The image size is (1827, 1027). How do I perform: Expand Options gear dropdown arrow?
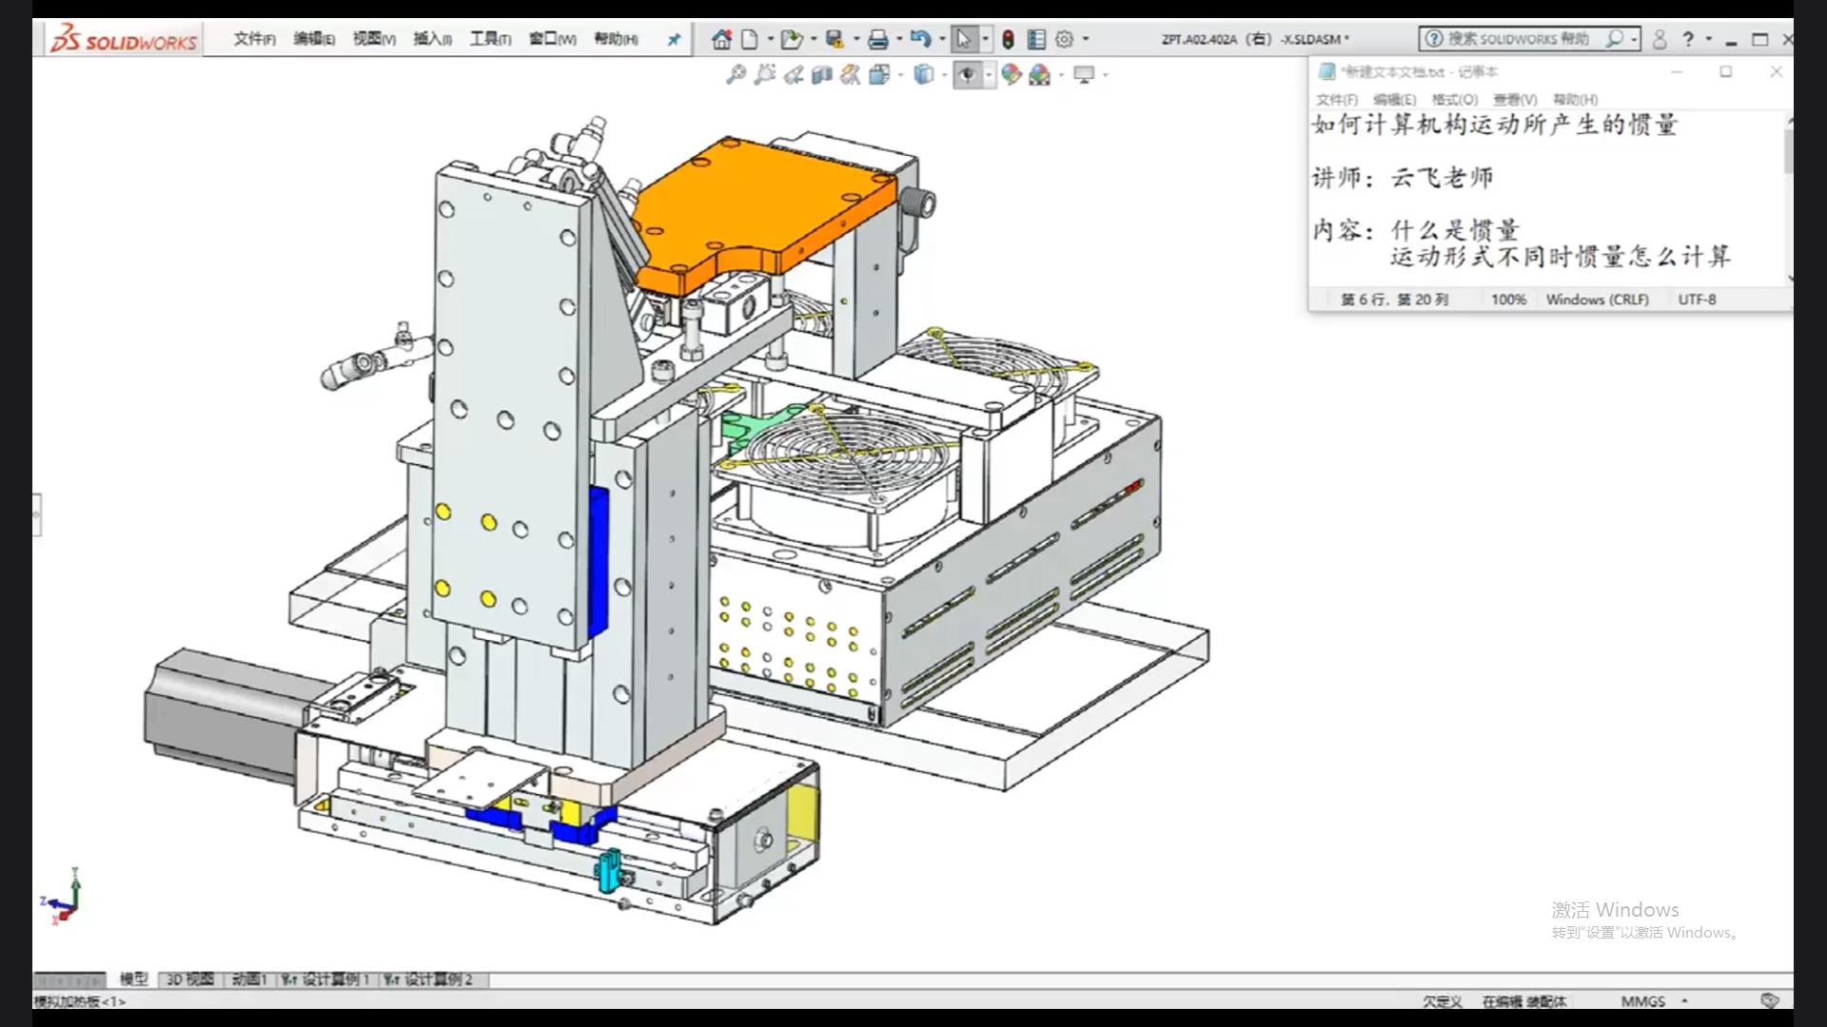[1086, 39]
